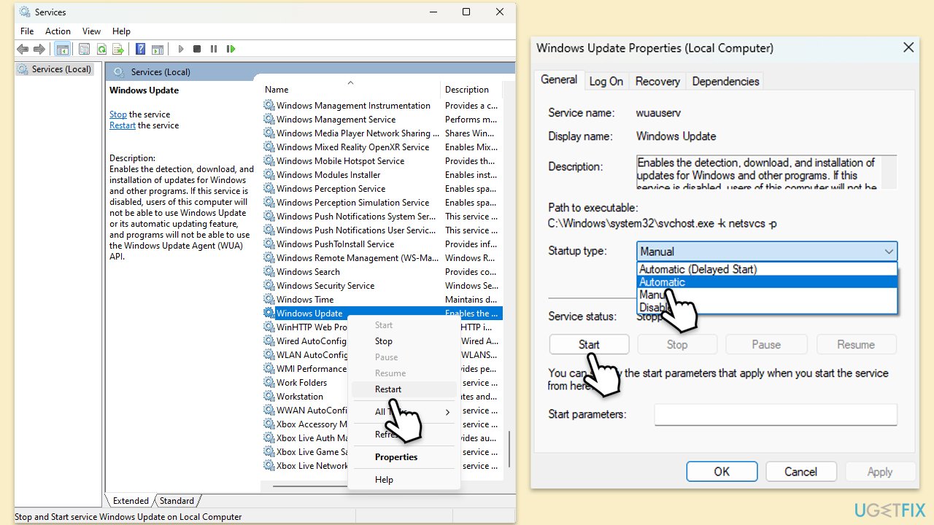Select the General tab
The height and width of the screenshot is (525, 934).
(559, 79)
